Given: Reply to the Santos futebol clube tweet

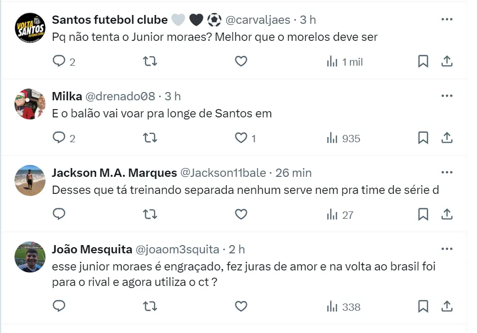Looking at the screenshot, I should [59, 62].
